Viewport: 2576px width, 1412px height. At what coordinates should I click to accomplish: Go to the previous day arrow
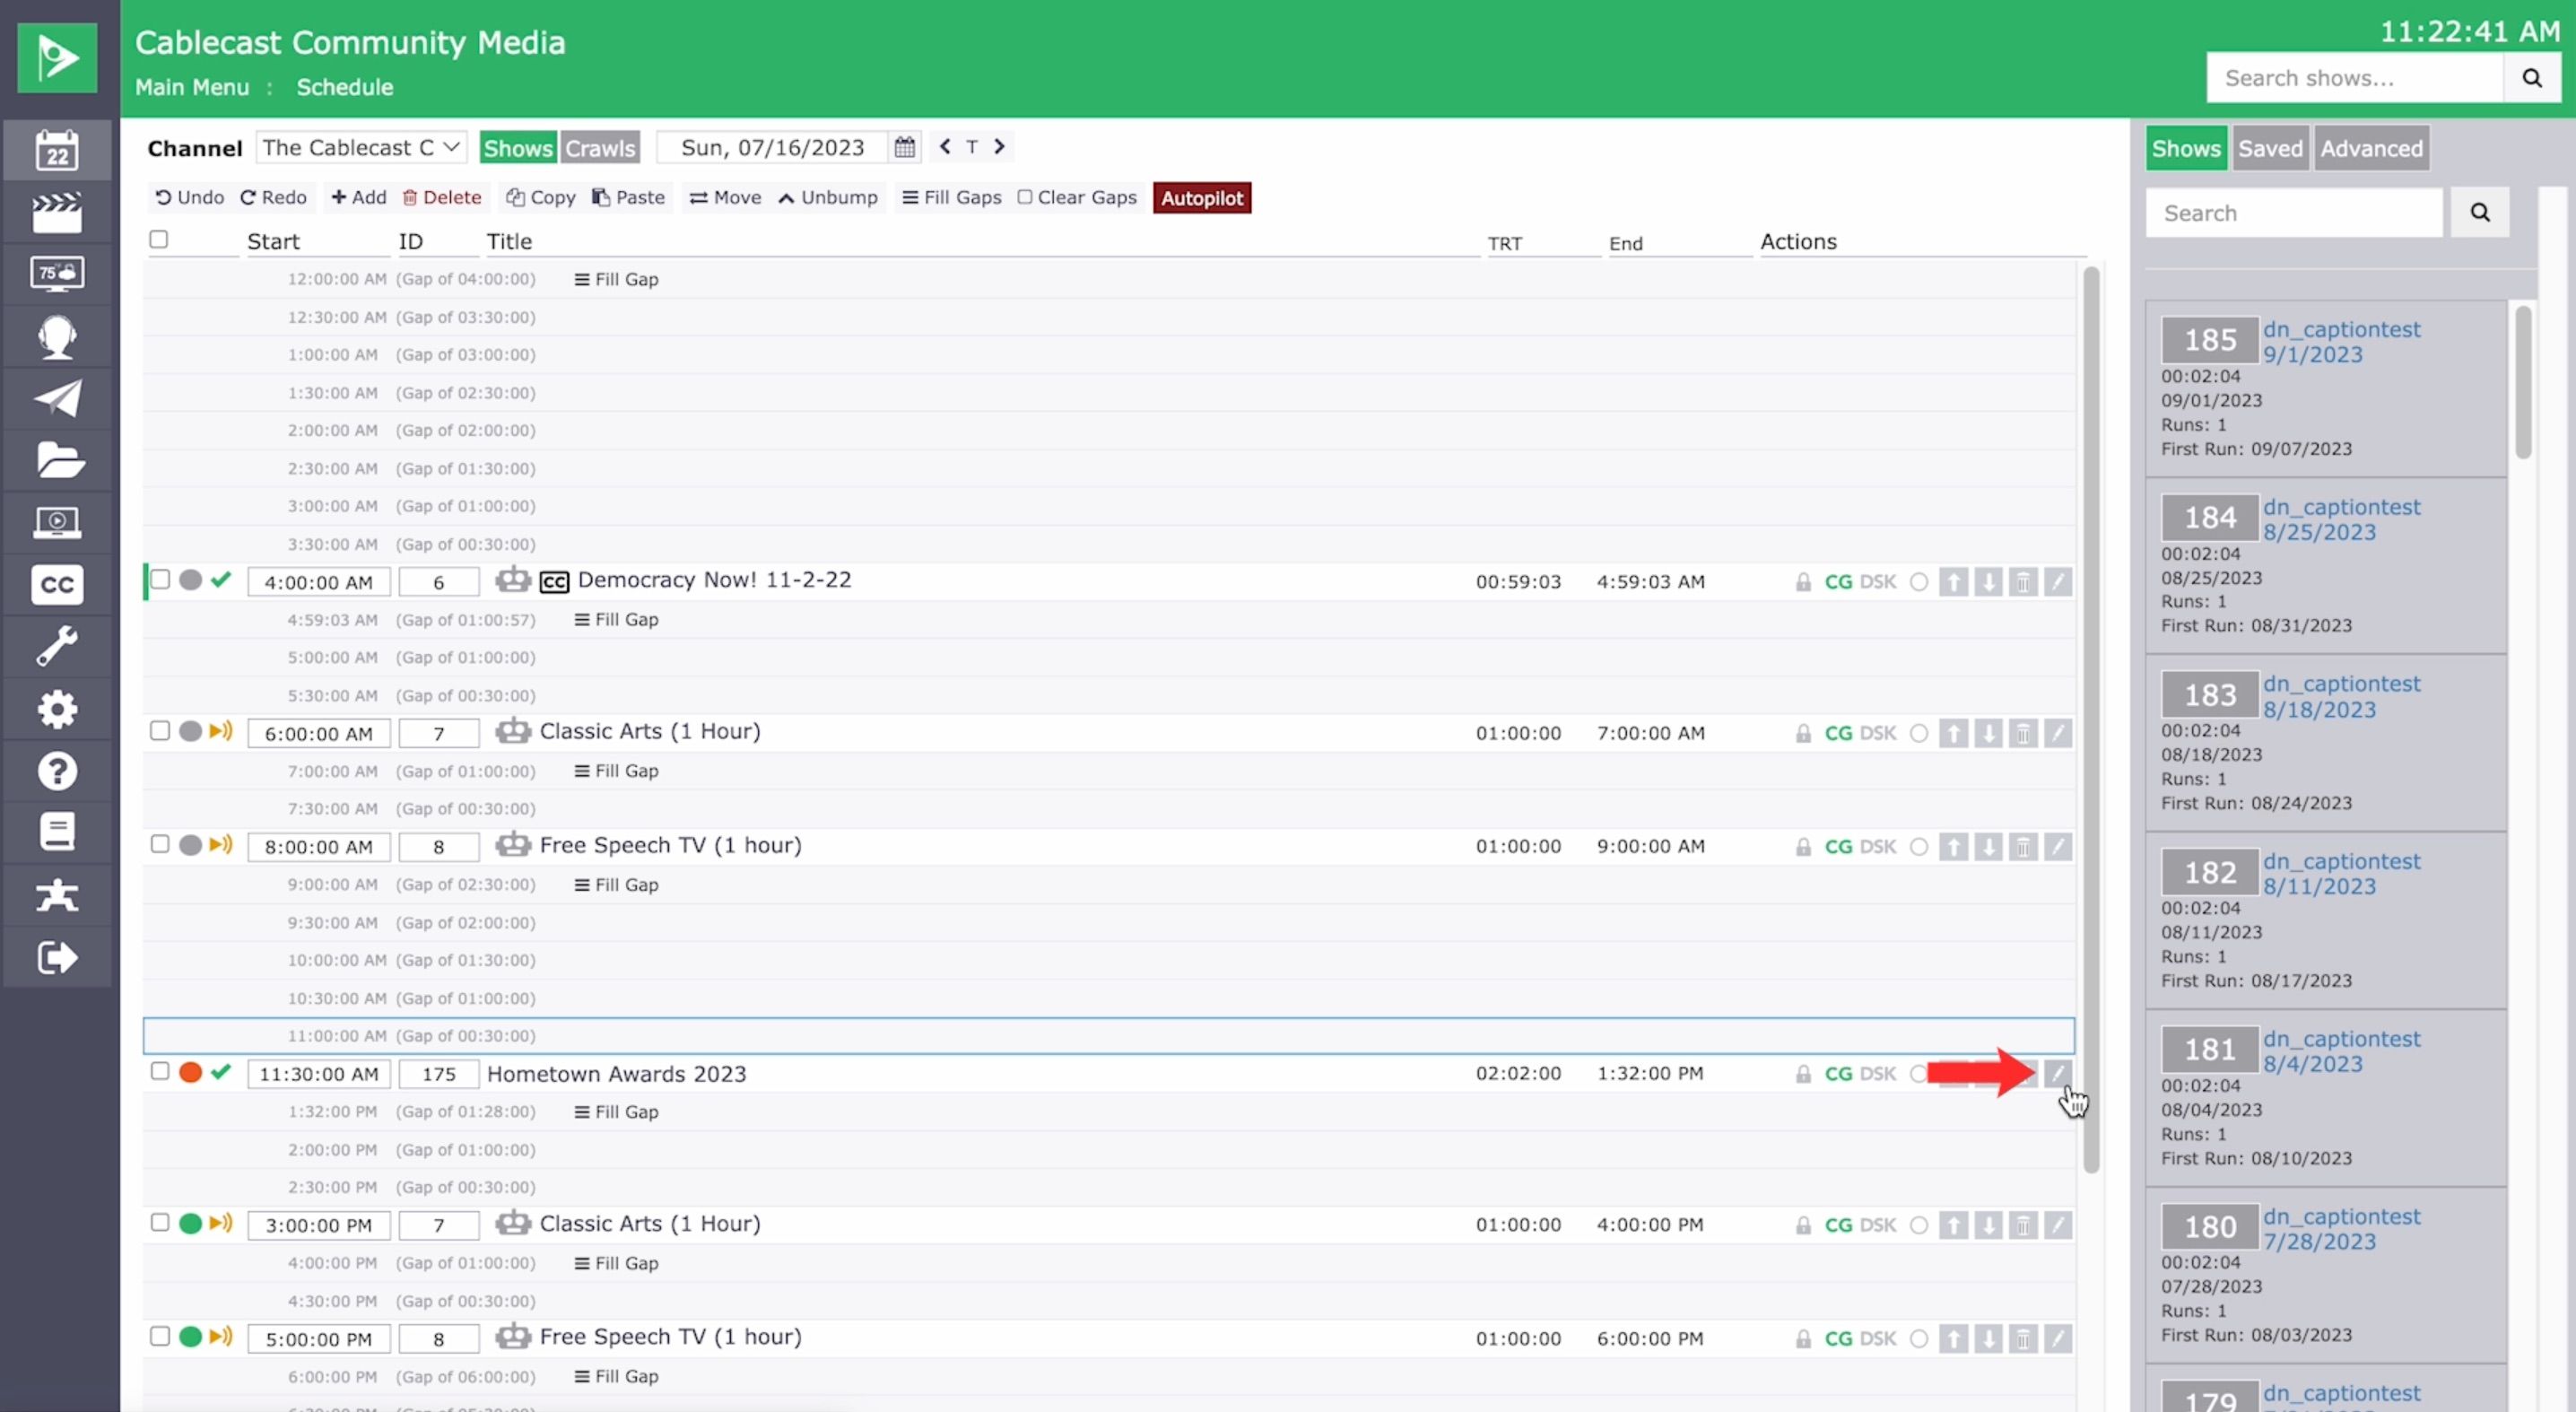pyautogui.click(x=945, y=146)
